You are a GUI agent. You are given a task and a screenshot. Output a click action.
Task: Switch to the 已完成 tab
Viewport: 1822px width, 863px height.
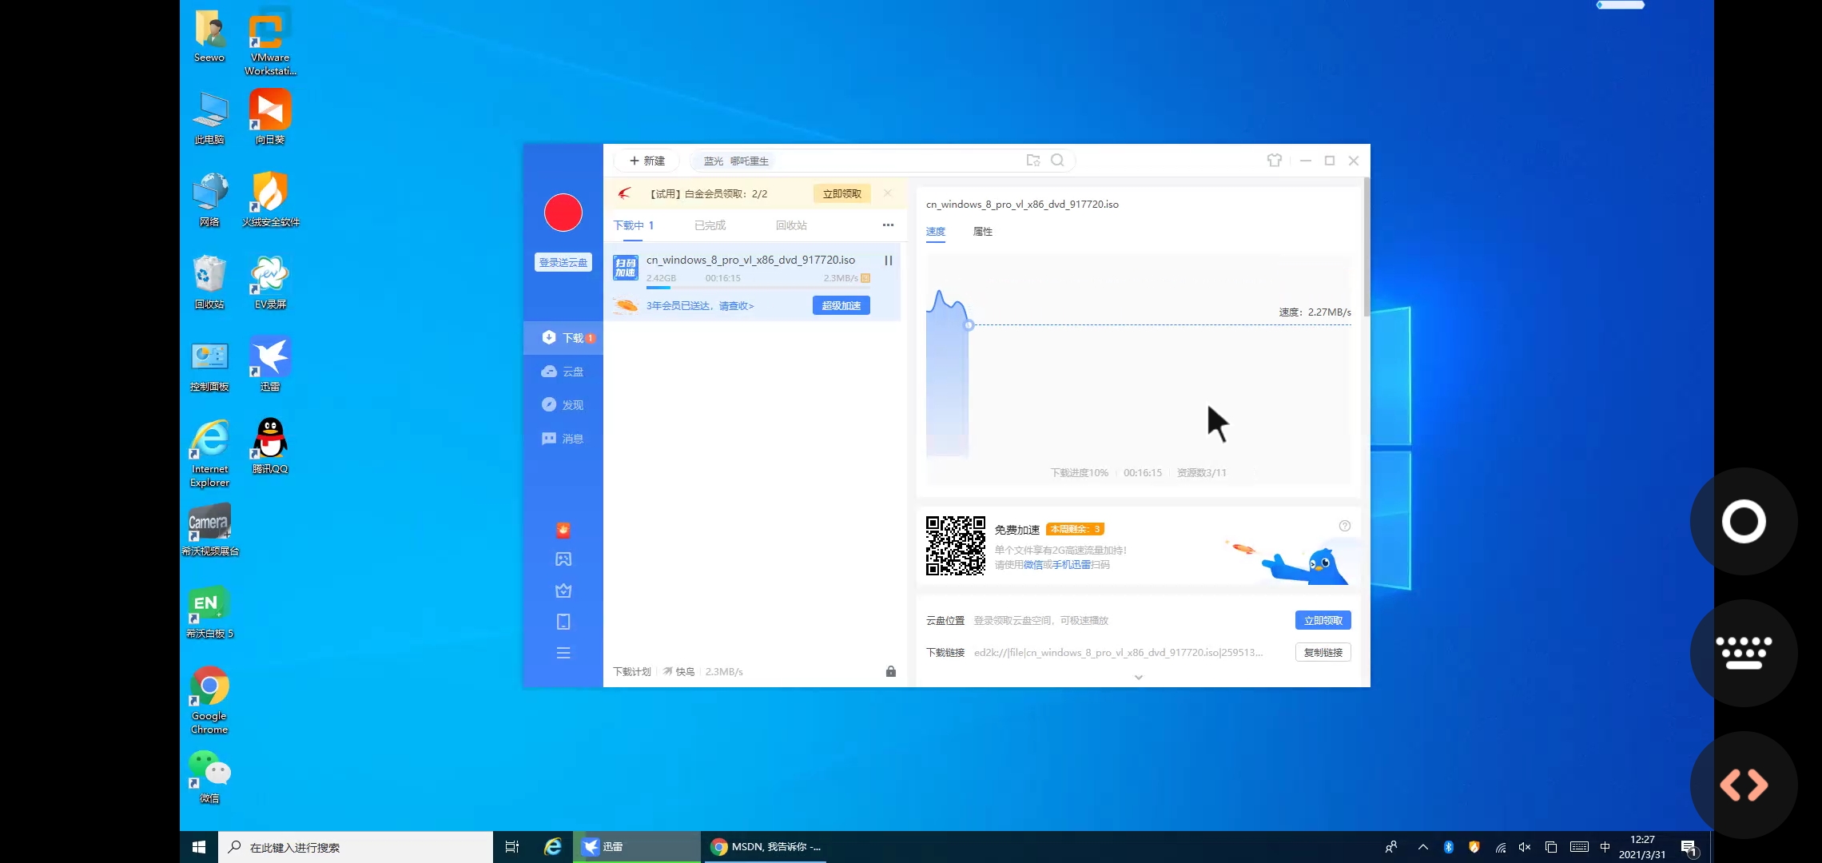click(710, 225)
